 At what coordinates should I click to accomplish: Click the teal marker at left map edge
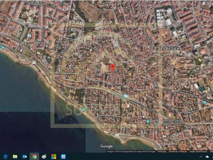3,47
